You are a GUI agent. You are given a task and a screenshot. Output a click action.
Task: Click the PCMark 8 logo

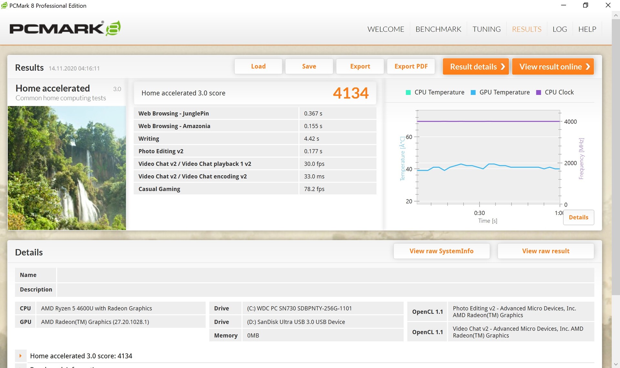65,28
